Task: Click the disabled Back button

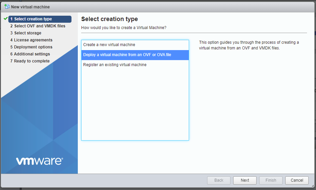Action: [219, 180]
